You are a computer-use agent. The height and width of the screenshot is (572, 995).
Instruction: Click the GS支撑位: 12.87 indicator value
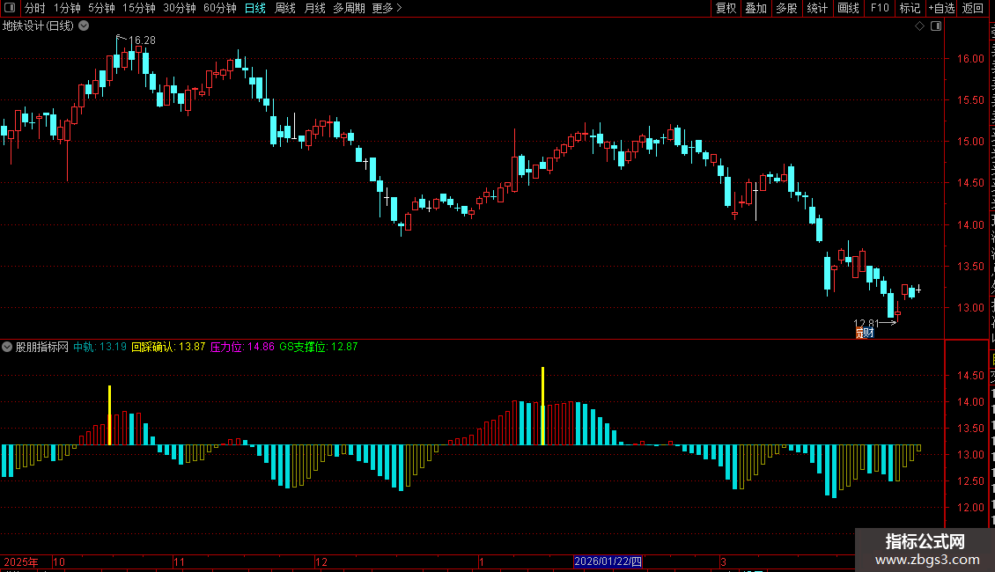[x=319, y=347]
